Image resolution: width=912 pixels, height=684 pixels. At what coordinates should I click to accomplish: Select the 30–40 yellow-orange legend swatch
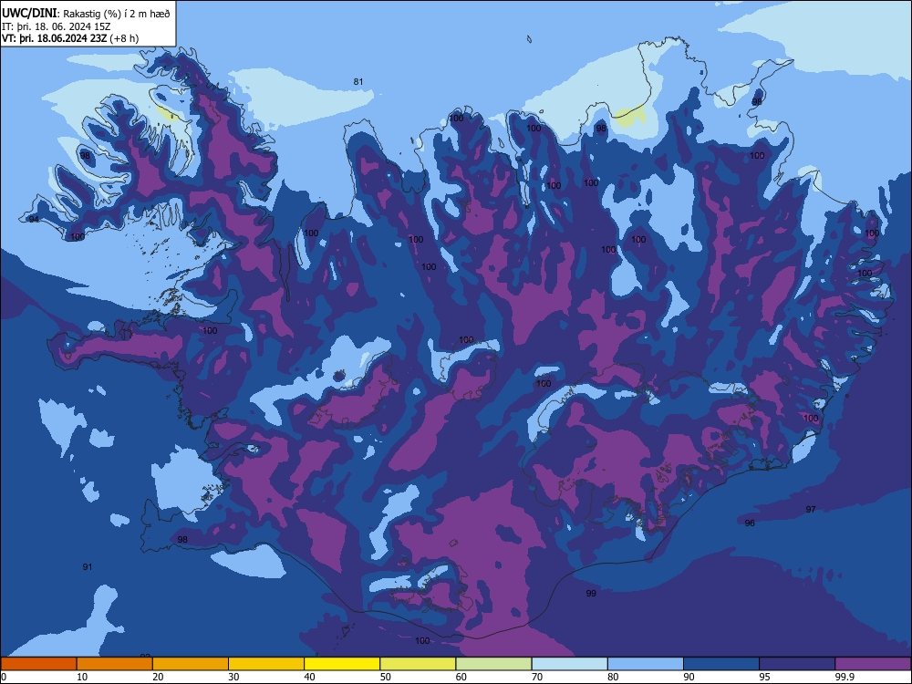pos(266,664)
